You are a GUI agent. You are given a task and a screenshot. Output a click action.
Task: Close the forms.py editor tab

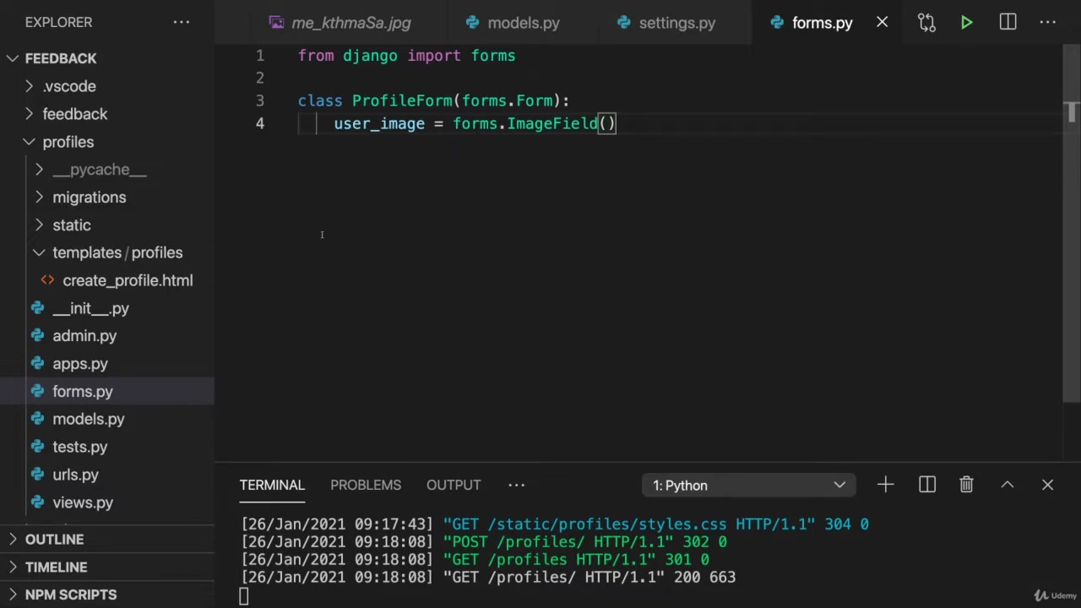[x=882, y=23]
